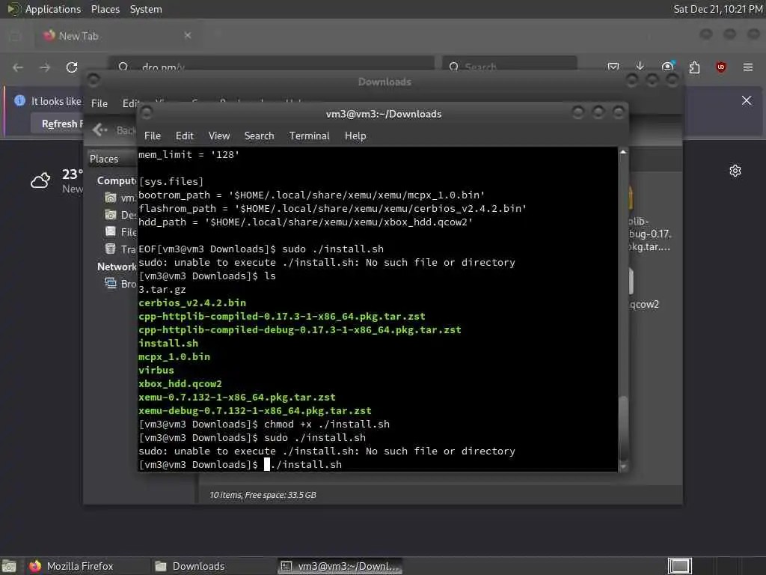Click the Pocket save icon in Firefox
Viewport: 766px width, 575px height.
click(x=613, y=67)
